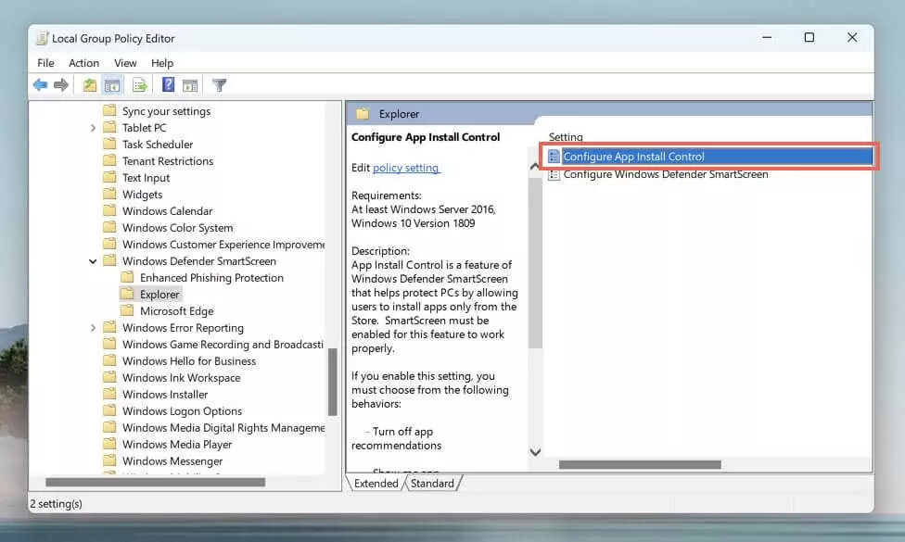Click the description pane scroll-up arrow
This screenshot has width=905, height=542.
coord(534,166)
